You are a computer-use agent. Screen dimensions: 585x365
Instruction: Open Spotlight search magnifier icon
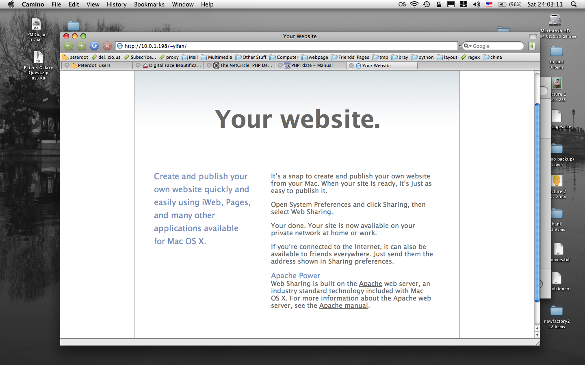coord(574,4)
